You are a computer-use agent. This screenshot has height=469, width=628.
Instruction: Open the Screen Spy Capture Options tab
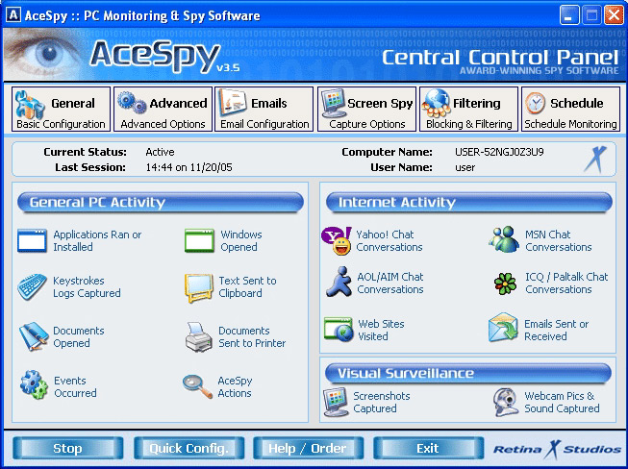pyautogui.click(x=366, y=111)
